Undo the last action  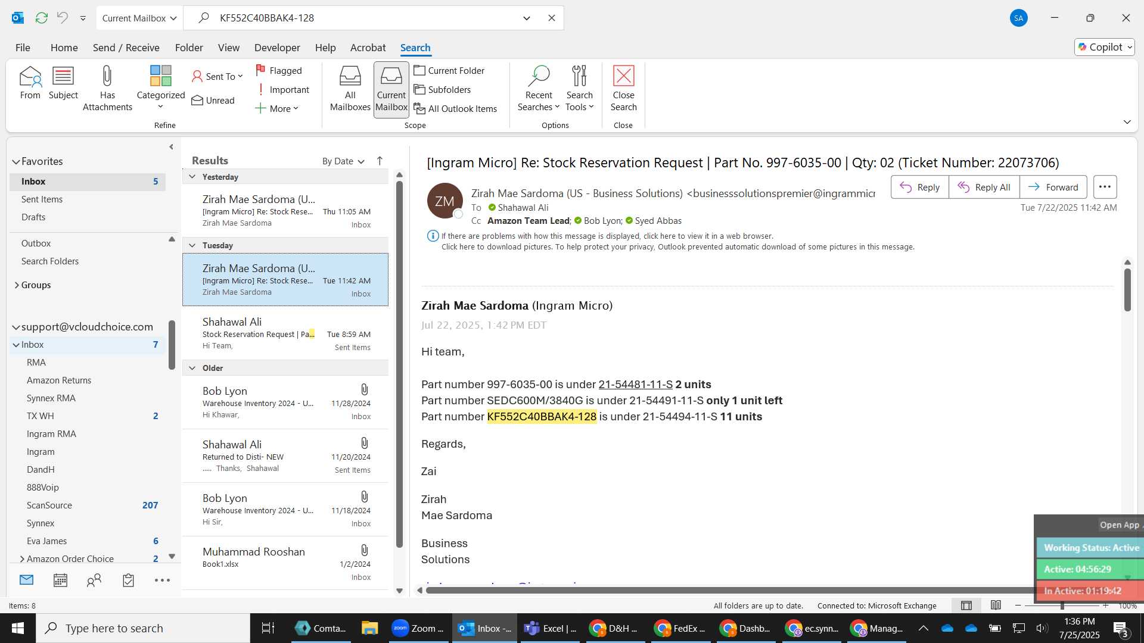(x=63, y=18)
